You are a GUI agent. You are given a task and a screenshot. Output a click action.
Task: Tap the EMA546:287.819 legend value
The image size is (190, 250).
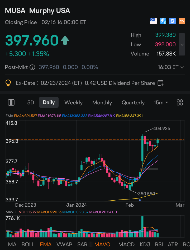pos(102,116)
